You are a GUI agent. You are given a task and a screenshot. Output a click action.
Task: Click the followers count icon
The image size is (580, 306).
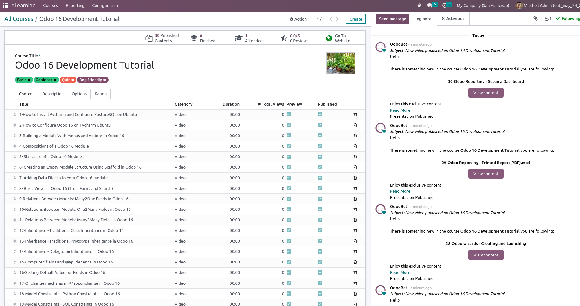point(548,19)
